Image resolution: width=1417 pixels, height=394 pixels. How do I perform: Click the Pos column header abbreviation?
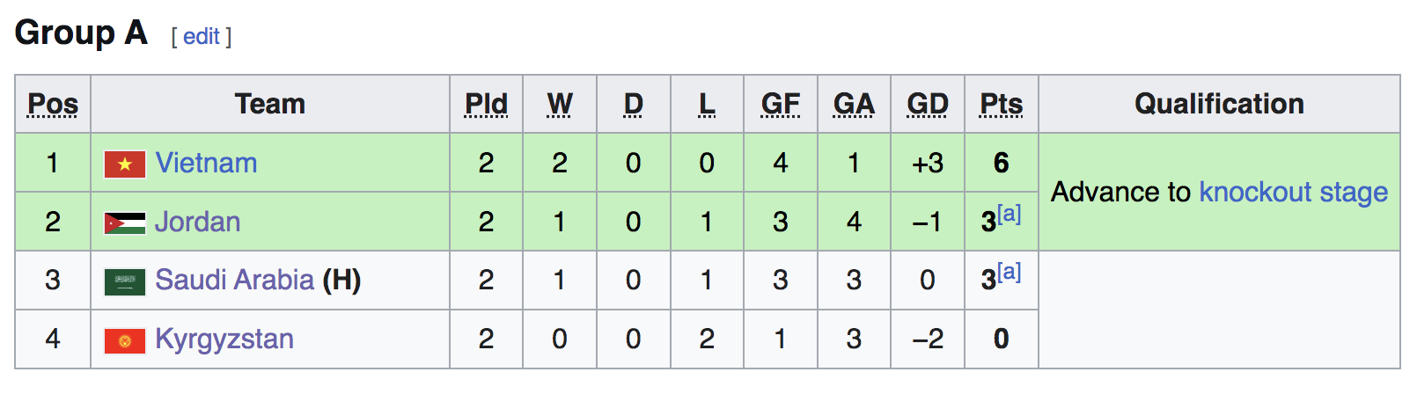[53, 105]
